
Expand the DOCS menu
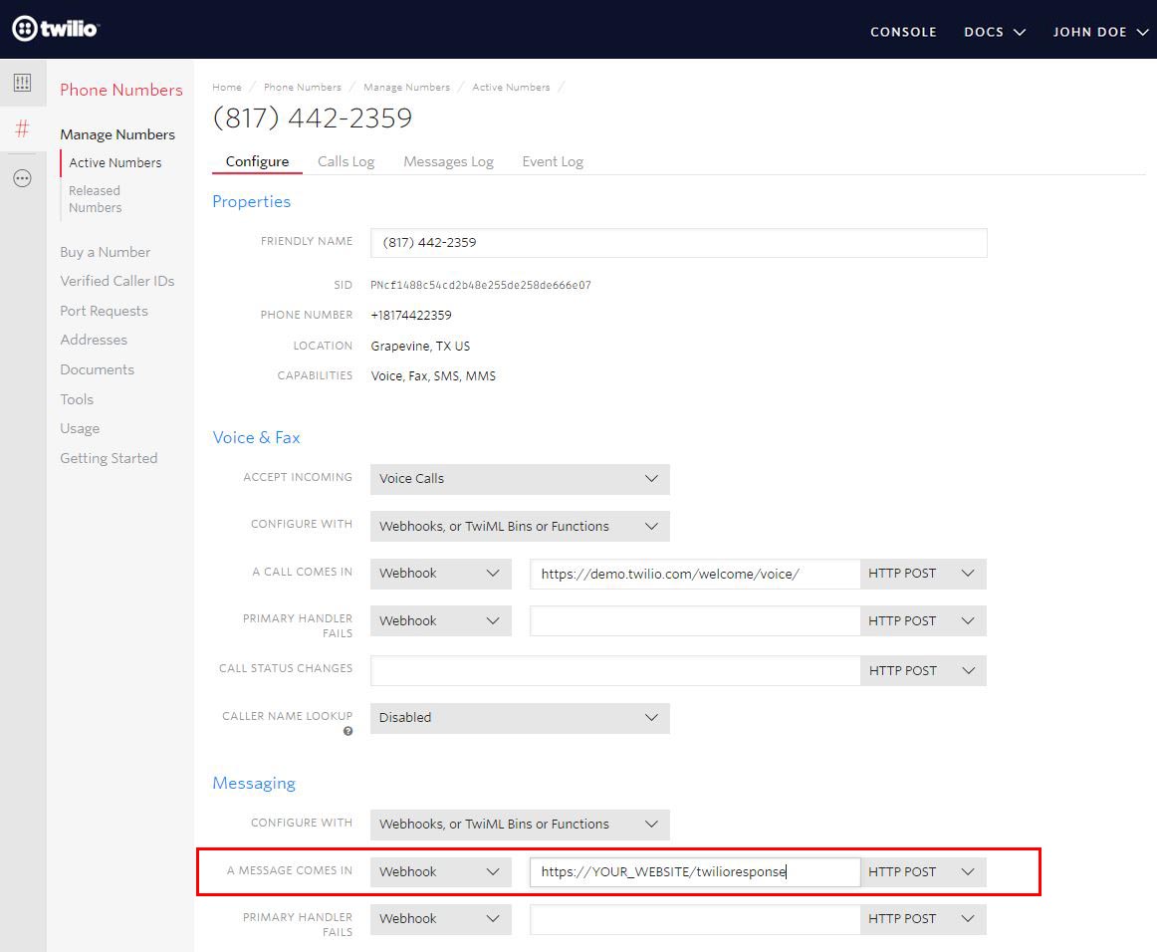[994, 32]
